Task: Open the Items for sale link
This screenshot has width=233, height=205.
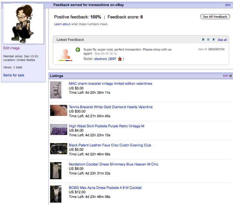Action: [14, 75]
